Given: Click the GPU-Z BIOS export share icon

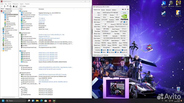Looking at the screenshot, I should 121,22.
